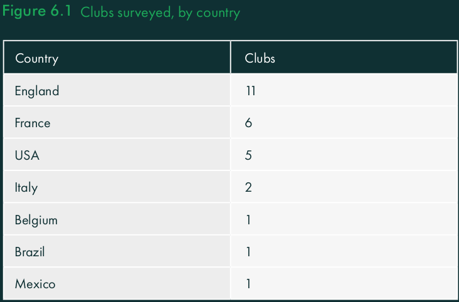459x302 pixels.
Task: Click the word 'country' in the caption
Action: (218, 13)
